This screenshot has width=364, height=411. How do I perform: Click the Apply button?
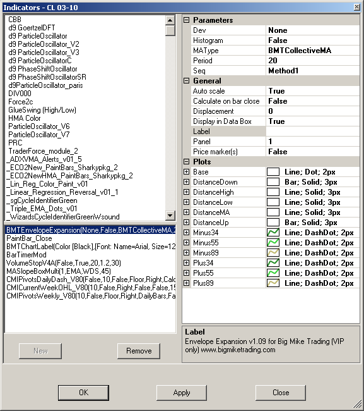(182, 393)
